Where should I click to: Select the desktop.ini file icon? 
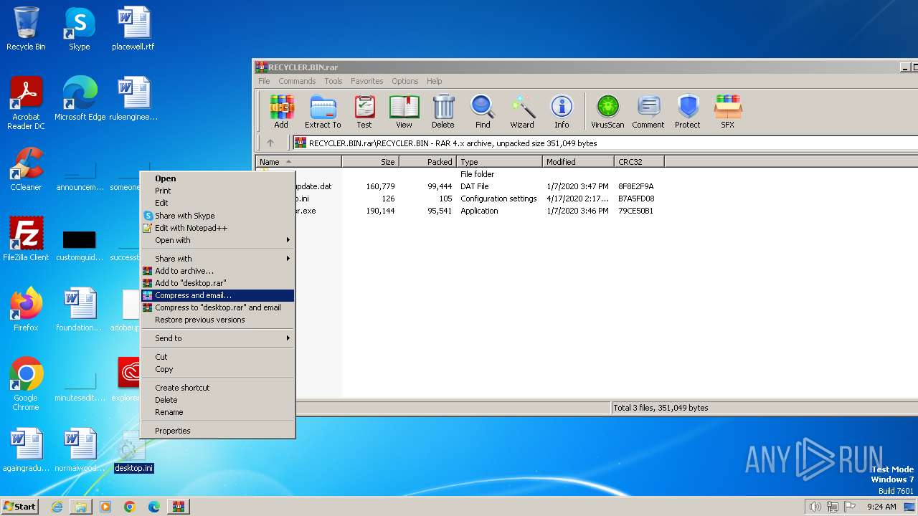coord(133,451)
